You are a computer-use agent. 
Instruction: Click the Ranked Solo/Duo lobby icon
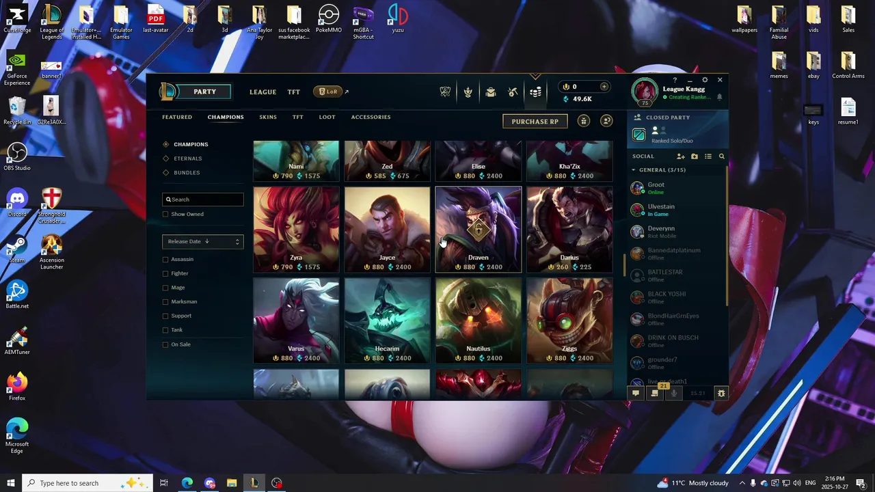(x=638, y=135)
